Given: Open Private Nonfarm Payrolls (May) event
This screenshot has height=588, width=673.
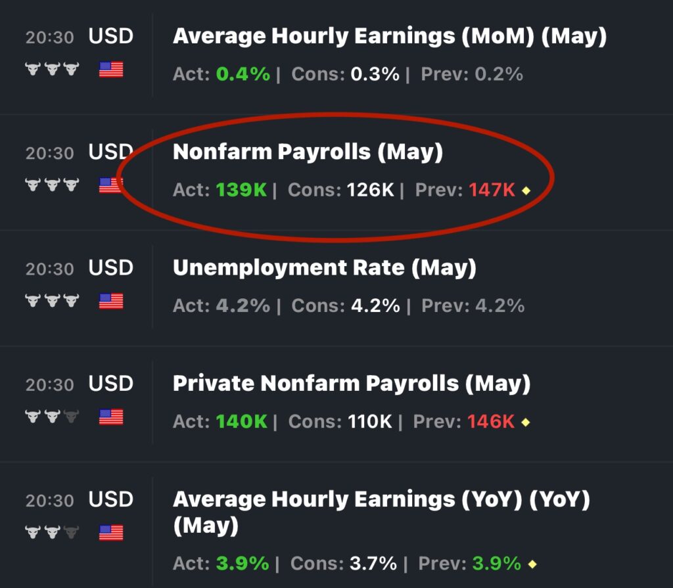Looking at the screenshot, I should click(x=351, y=384).
